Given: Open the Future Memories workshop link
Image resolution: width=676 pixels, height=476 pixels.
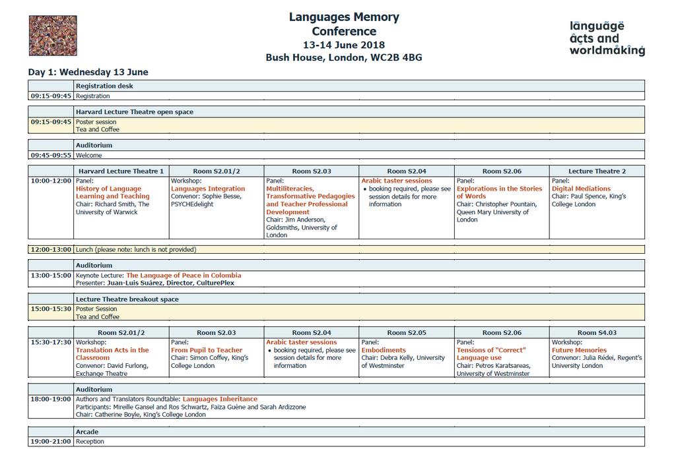Looking at the screenshot, I should point(579,350).
